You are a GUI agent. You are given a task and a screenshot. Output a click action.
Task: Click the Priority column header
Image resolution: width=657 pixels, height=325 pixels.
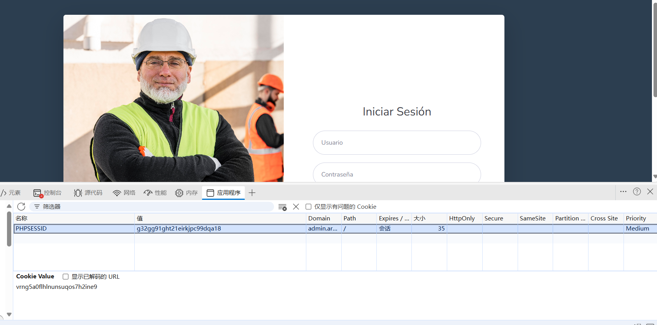tap(640, 218)
